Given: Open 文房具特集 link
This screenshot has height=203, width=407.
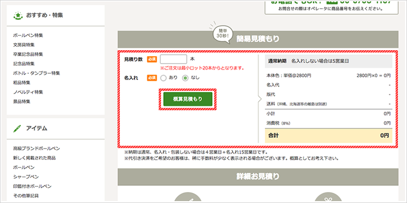Looking at the screenshot, I should [x=24, y=45].
